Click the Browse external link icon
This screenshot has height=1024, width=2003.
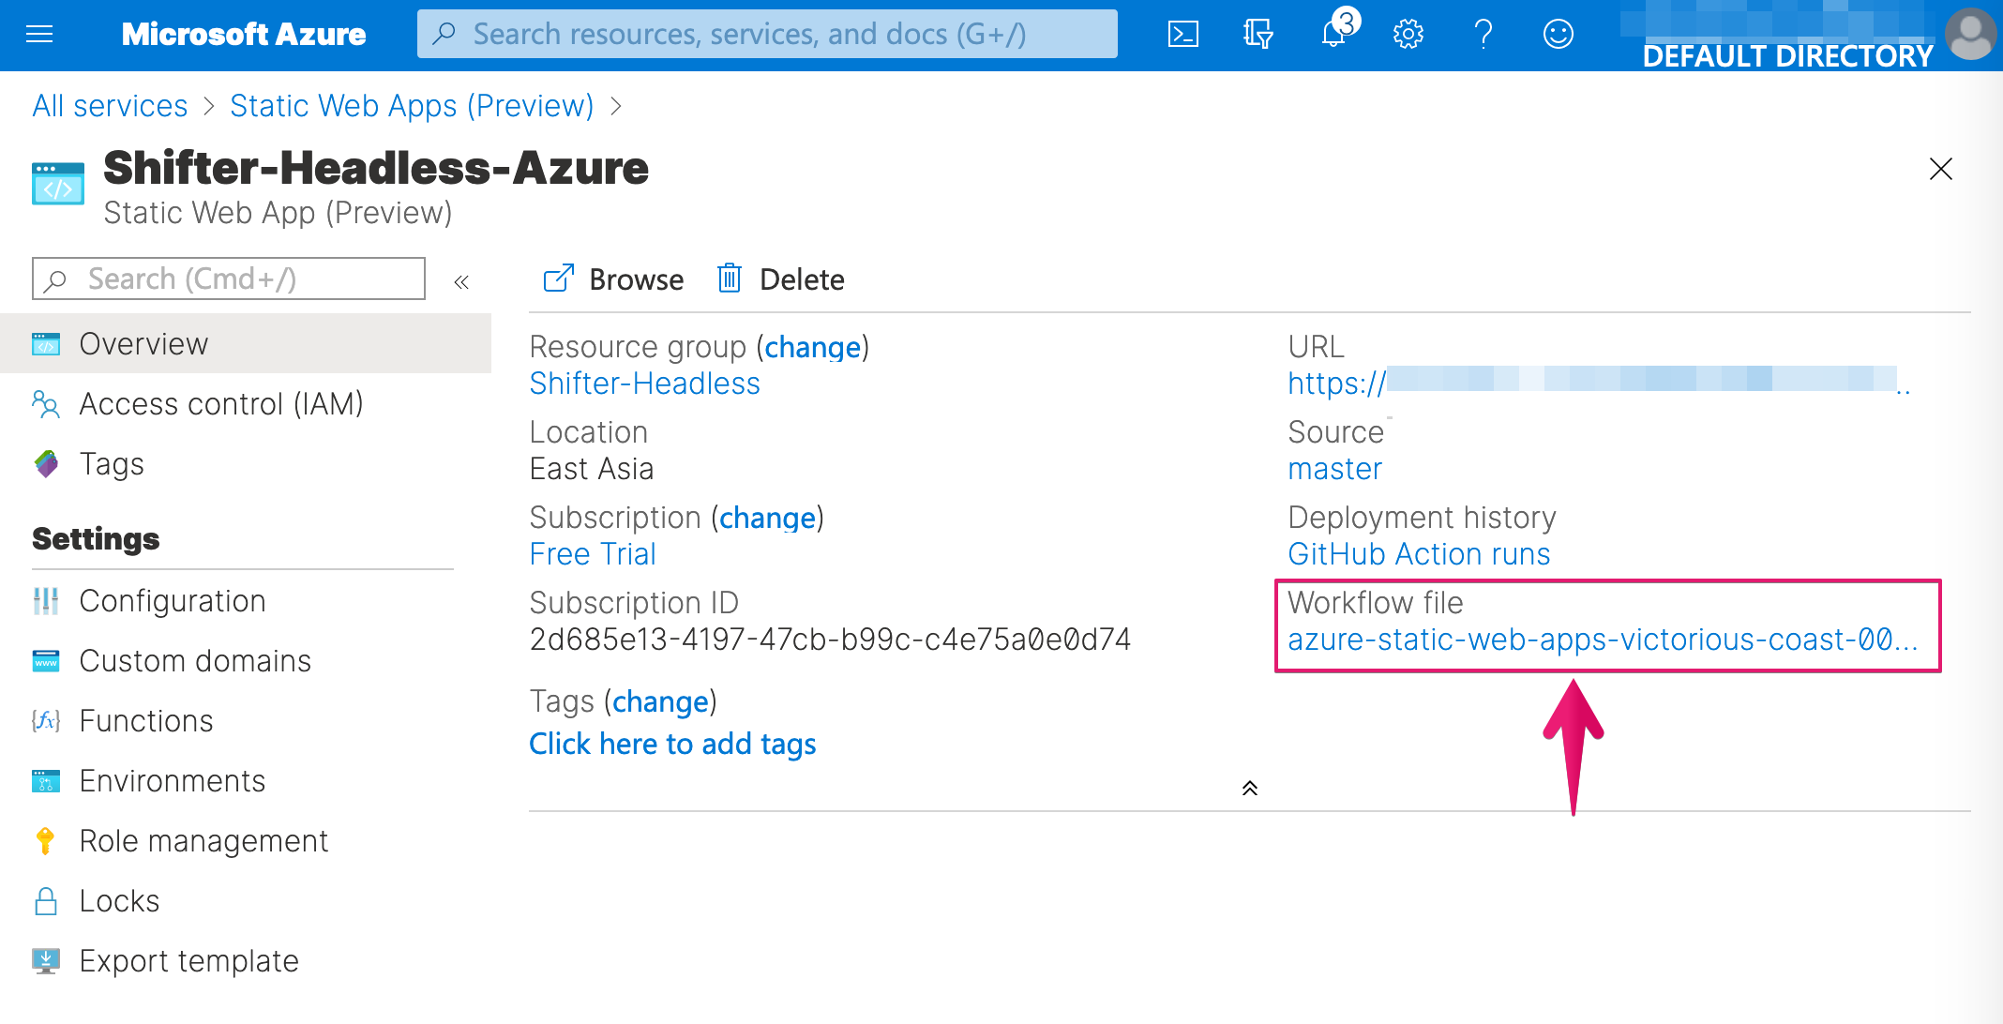(559, 279)
